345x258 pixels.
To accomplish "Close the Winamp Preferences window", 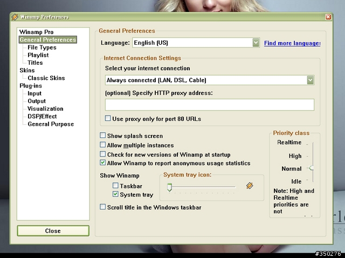I will 328,17.
